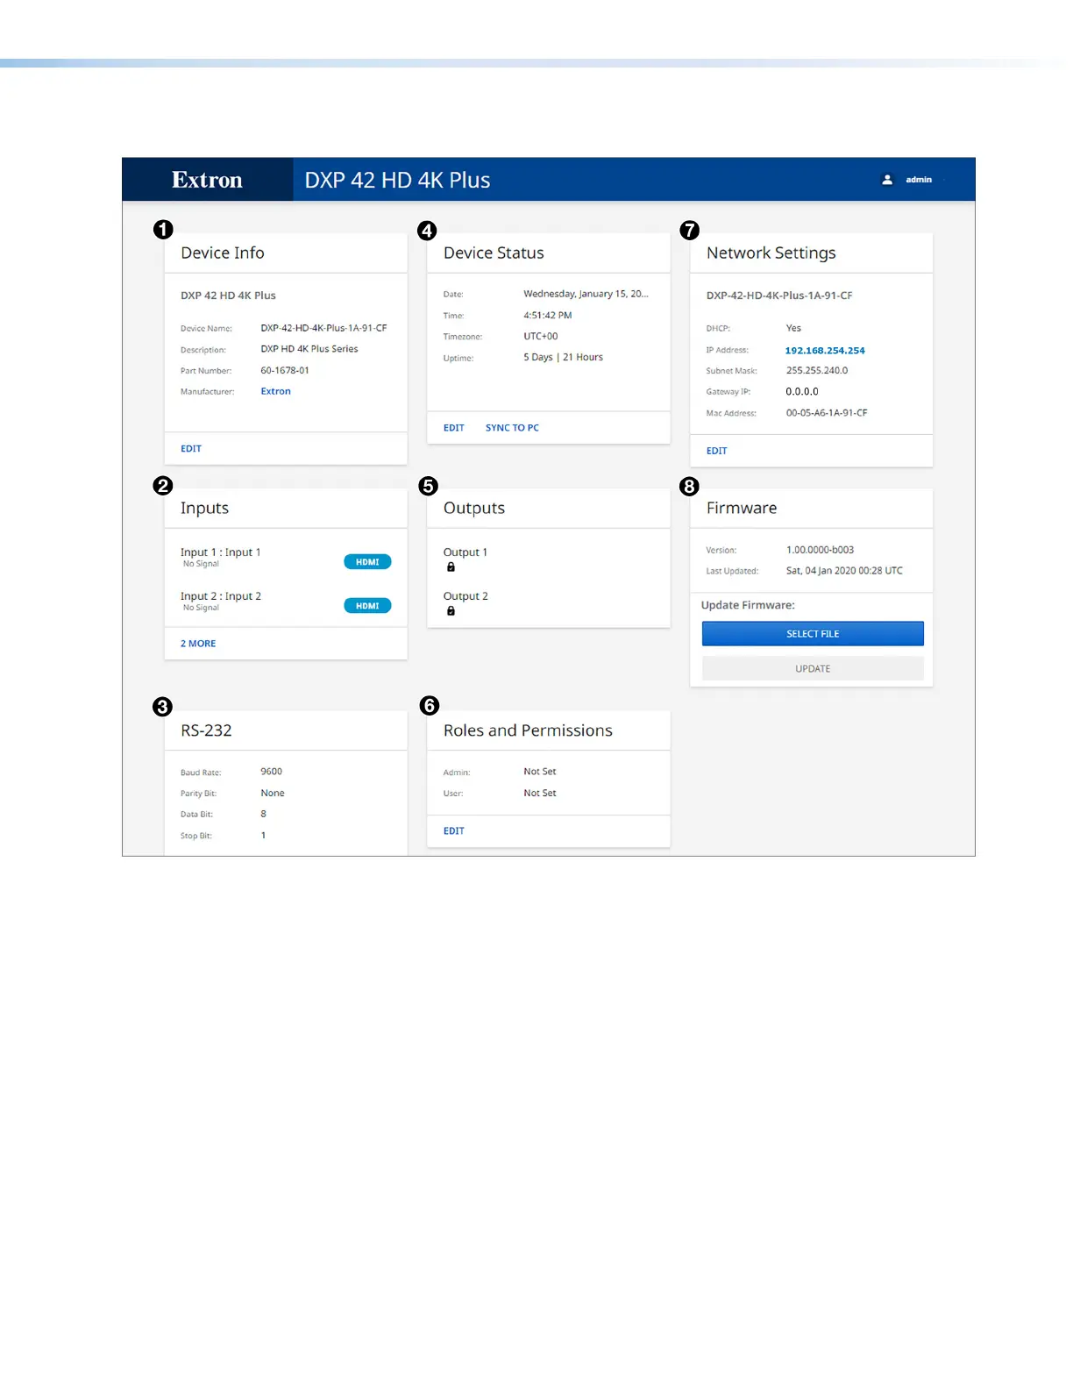Click the Input 1 : Input 1 row

coord(286,559)
